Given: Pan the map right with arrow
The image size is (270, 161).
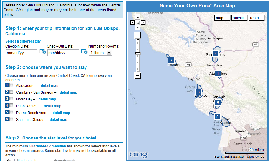Looking at the screenshot, I should tap(143, 22).
